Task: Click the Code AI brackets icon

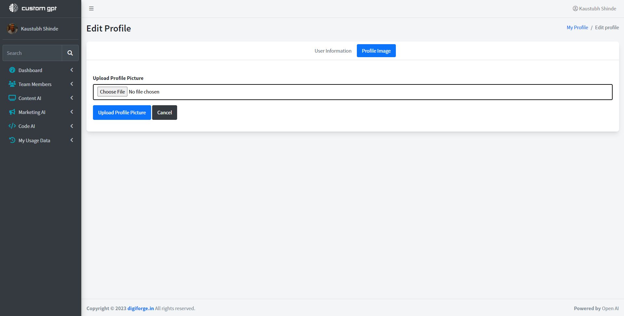Action: point(12,126)
